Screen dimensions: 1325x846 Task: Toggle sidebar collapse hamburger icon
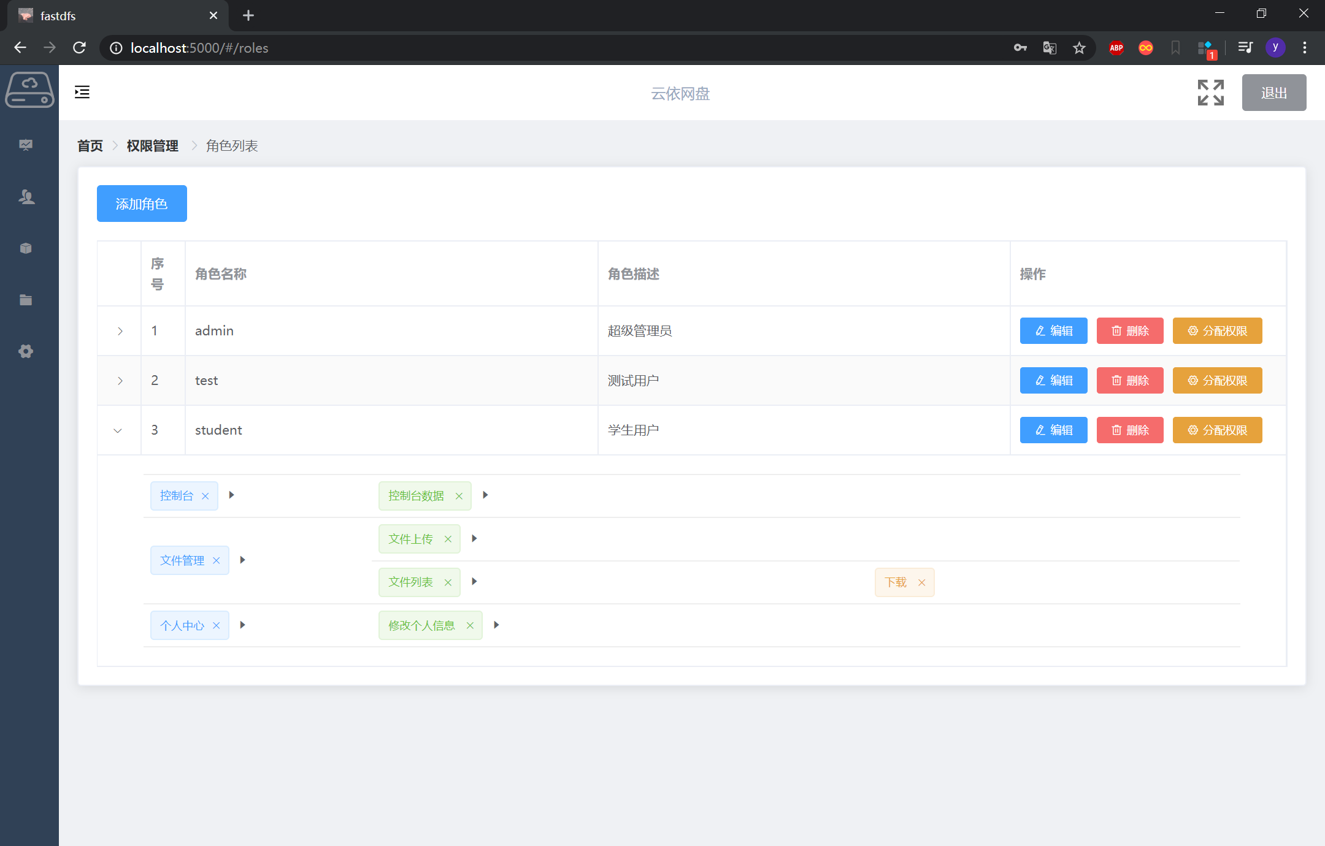click(x=82, y=92)
